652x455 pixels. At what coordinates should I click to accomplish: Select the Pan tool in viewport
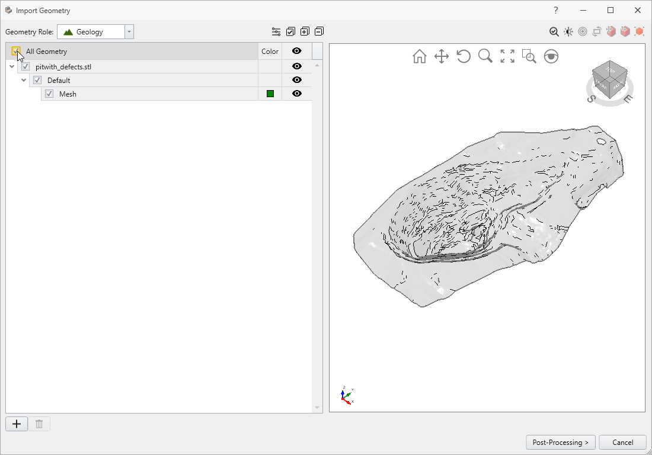click(x=442, y=56)
